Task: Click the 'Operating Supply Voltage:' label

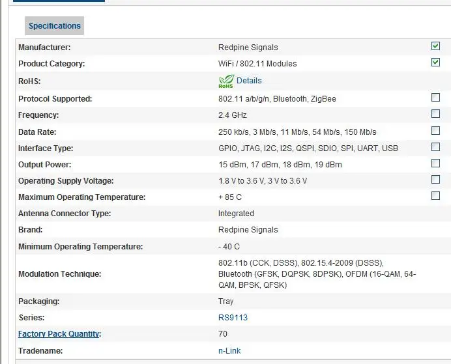Action: (66, 181)
